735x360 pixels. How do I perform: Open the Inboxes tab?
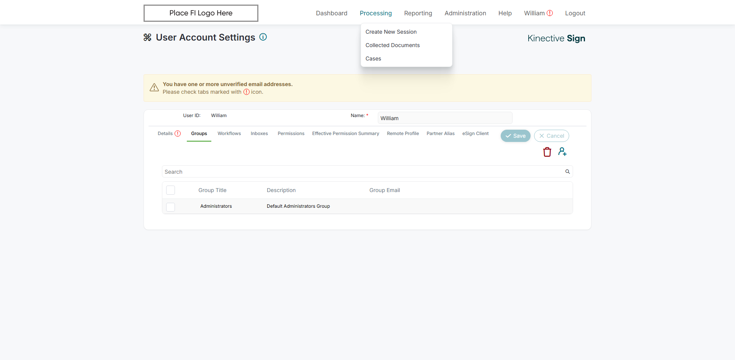click(x=259, y=134)
